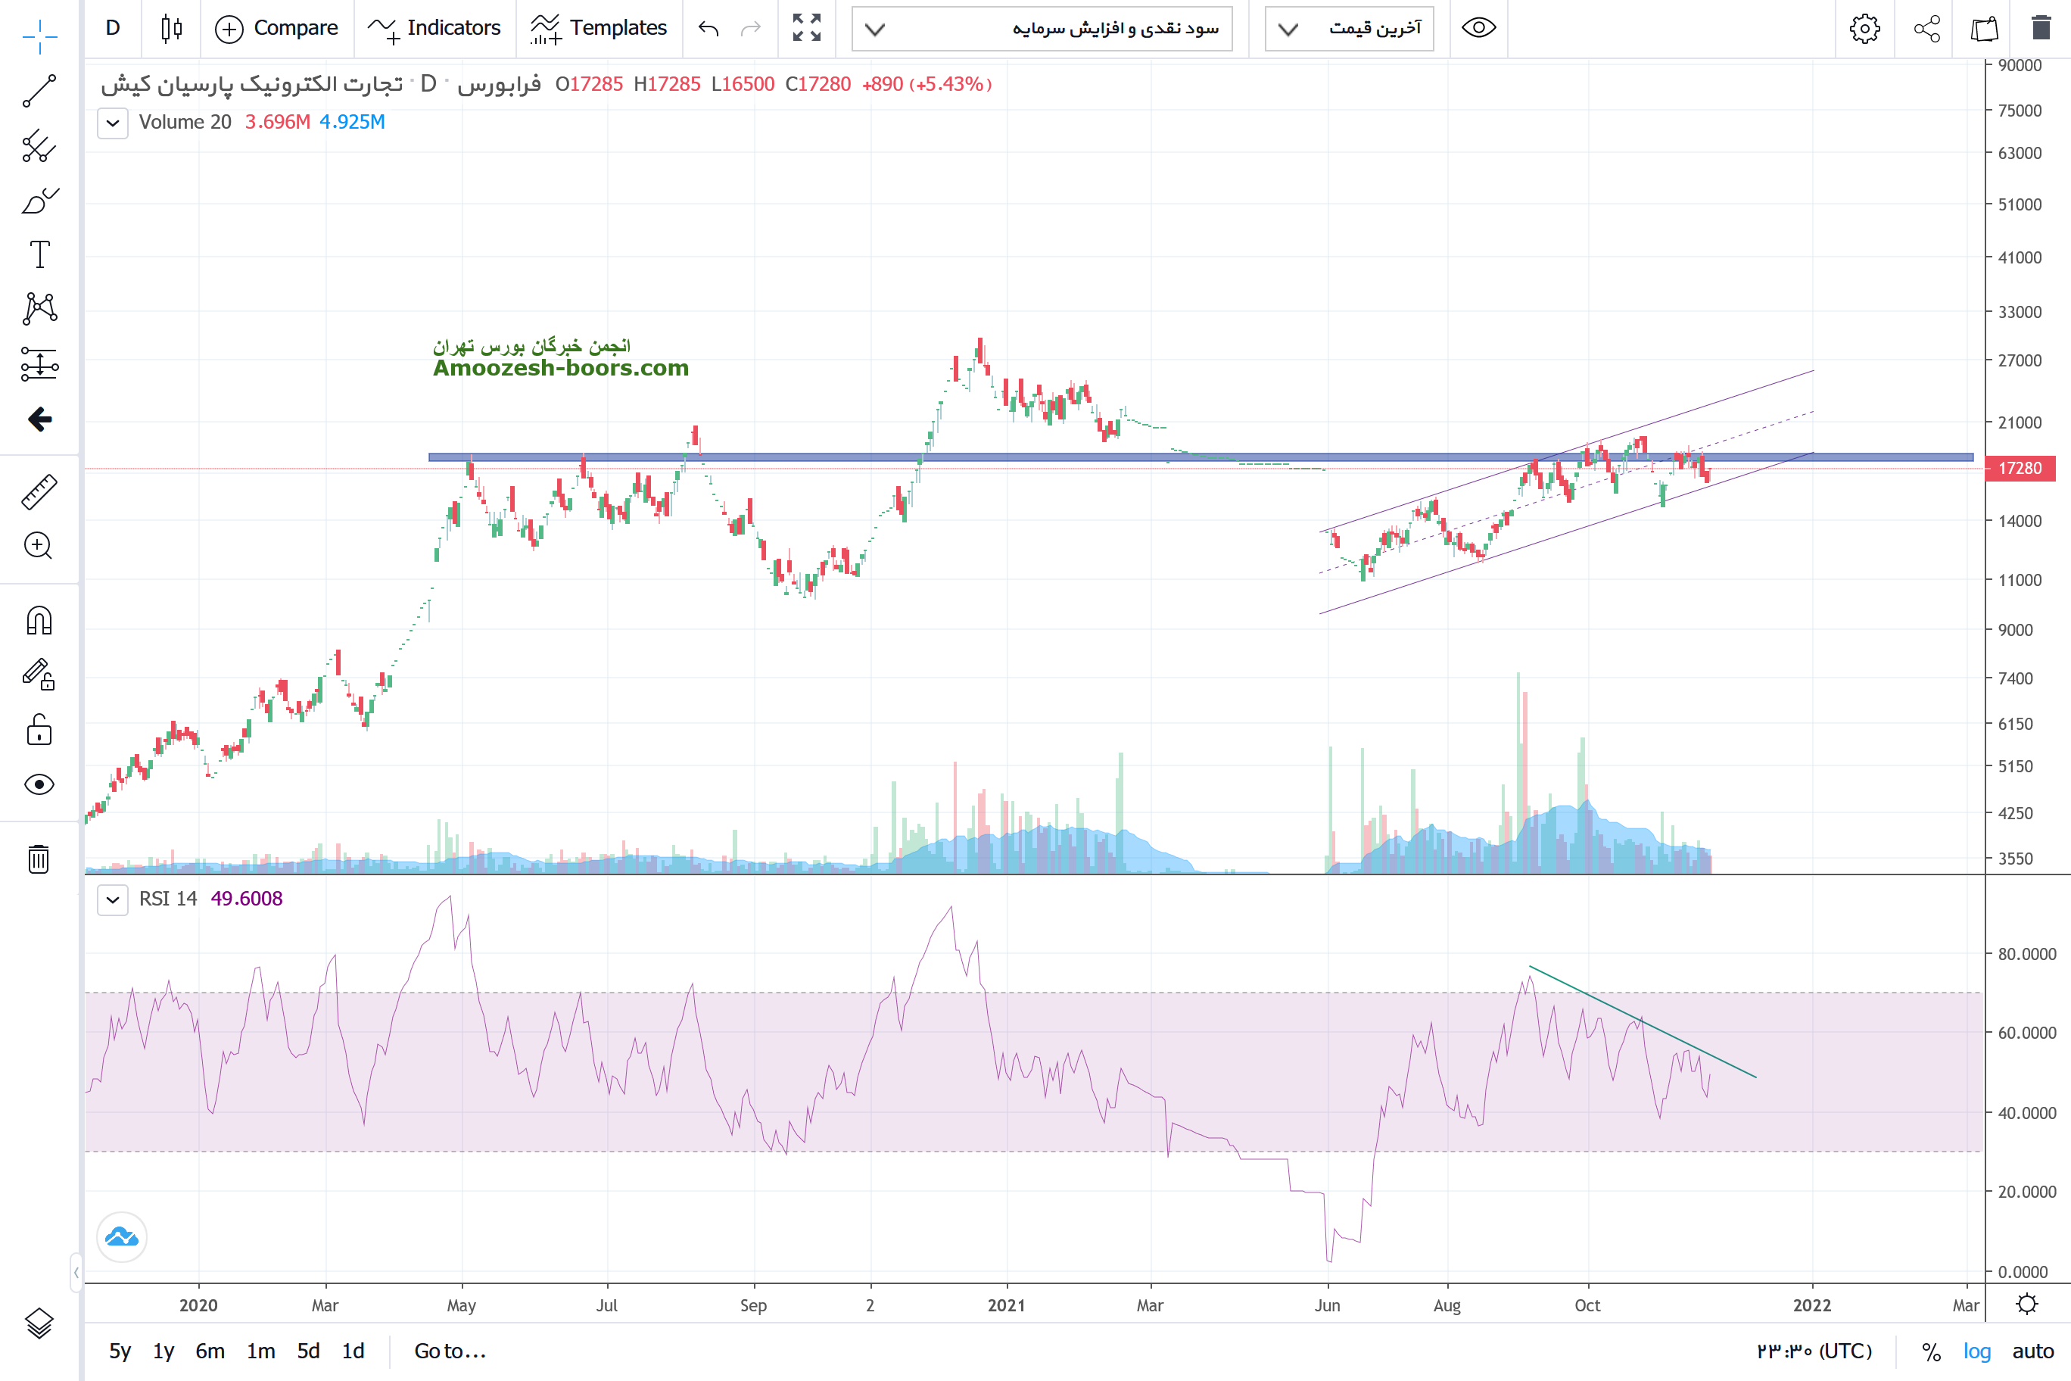Select the trend line drawing tool
The image size is (2071, 1381).
click(39, 91)
